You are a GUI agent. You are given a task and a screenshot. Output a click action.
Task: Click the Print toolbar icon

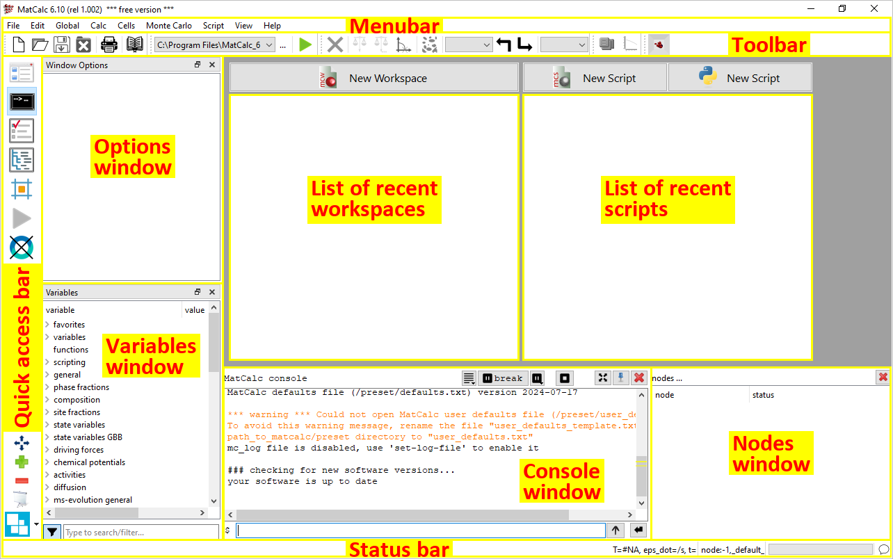(x=109, y=45)
